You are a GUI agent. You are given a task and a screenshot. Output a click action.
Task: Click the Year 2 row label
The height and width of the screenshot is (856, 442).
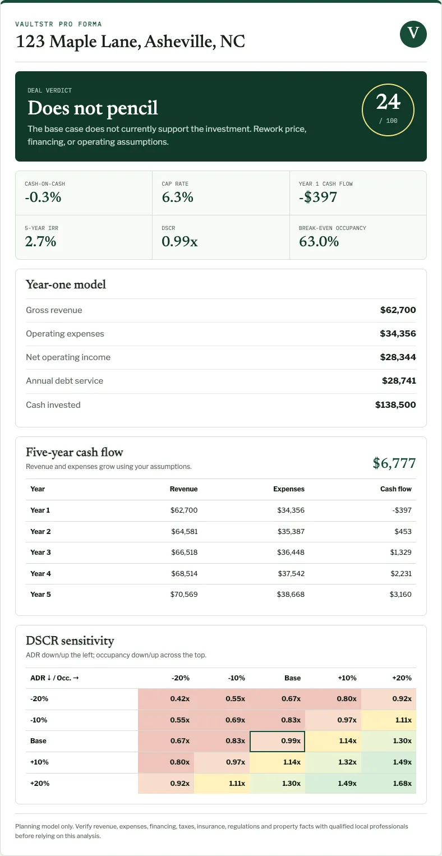(40, 531)
